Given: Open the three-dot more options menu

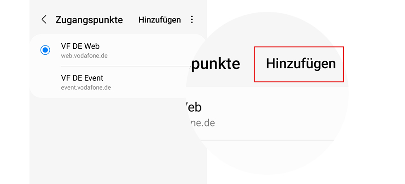Looking at the screenshot, I should click(x=192, y=20).
